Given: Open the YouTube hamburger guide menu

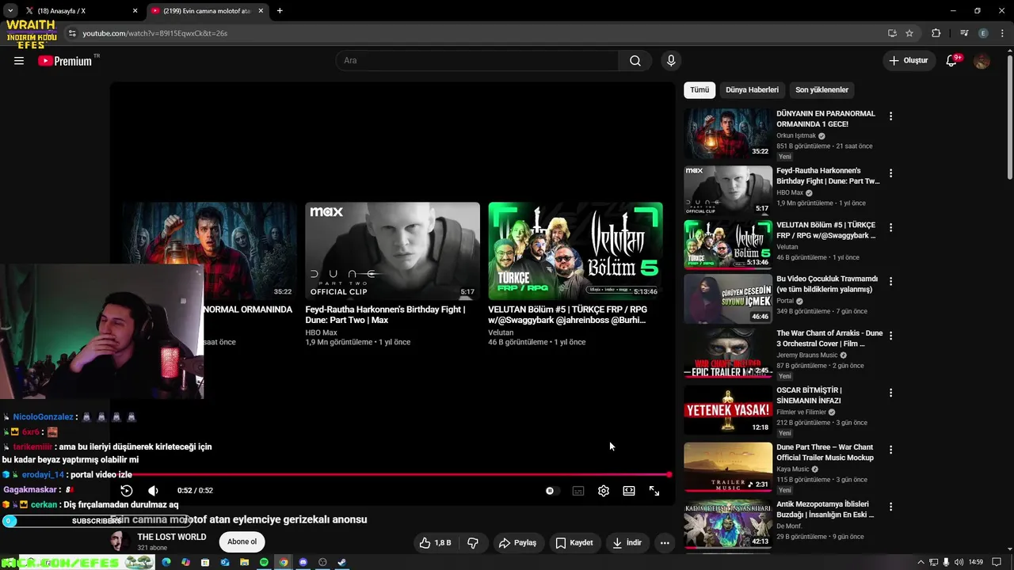Looking at the screenshot, I should click(x=19, y=60).
